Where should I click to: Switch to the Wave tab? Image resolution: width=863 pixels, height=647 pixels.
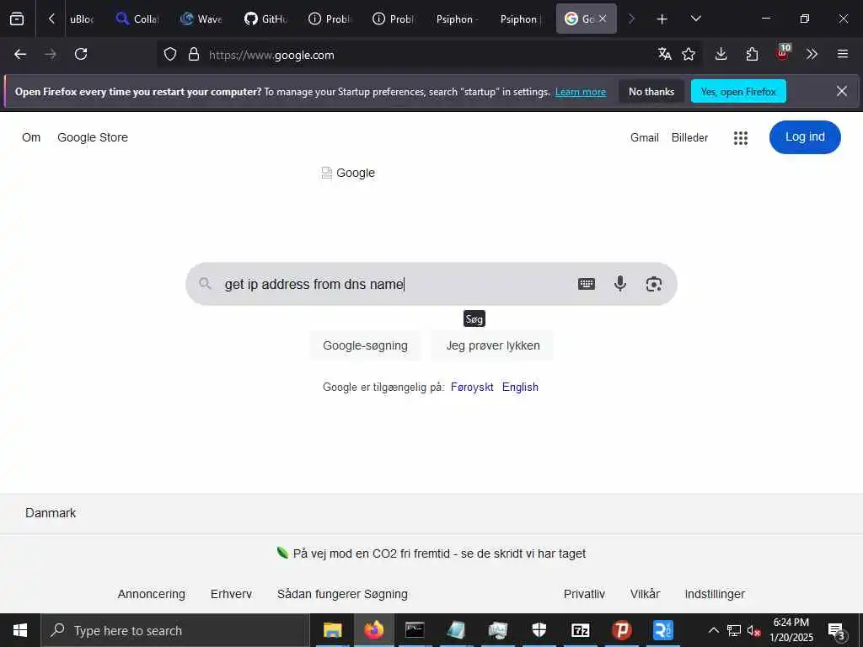tap(201, 19)
